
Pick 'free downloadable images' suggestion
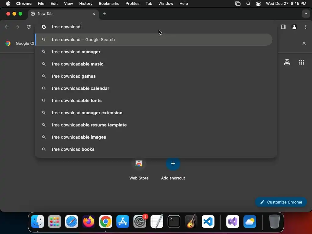click(x=154, y=137)
